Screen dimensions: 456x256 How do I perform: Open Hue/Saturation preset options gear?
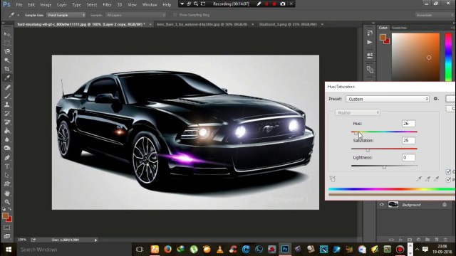pyautogui.click(x=436, y=99)
